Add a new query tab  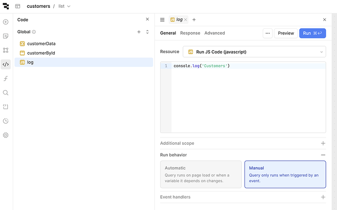pyautogui.click(x=194, y=20)
